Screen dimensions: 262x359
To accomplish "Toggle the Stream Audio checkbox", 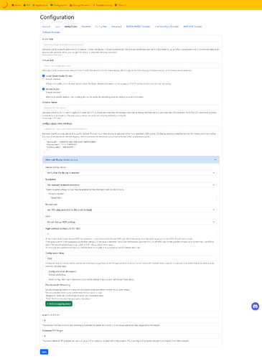I will [x=44, y=89].
